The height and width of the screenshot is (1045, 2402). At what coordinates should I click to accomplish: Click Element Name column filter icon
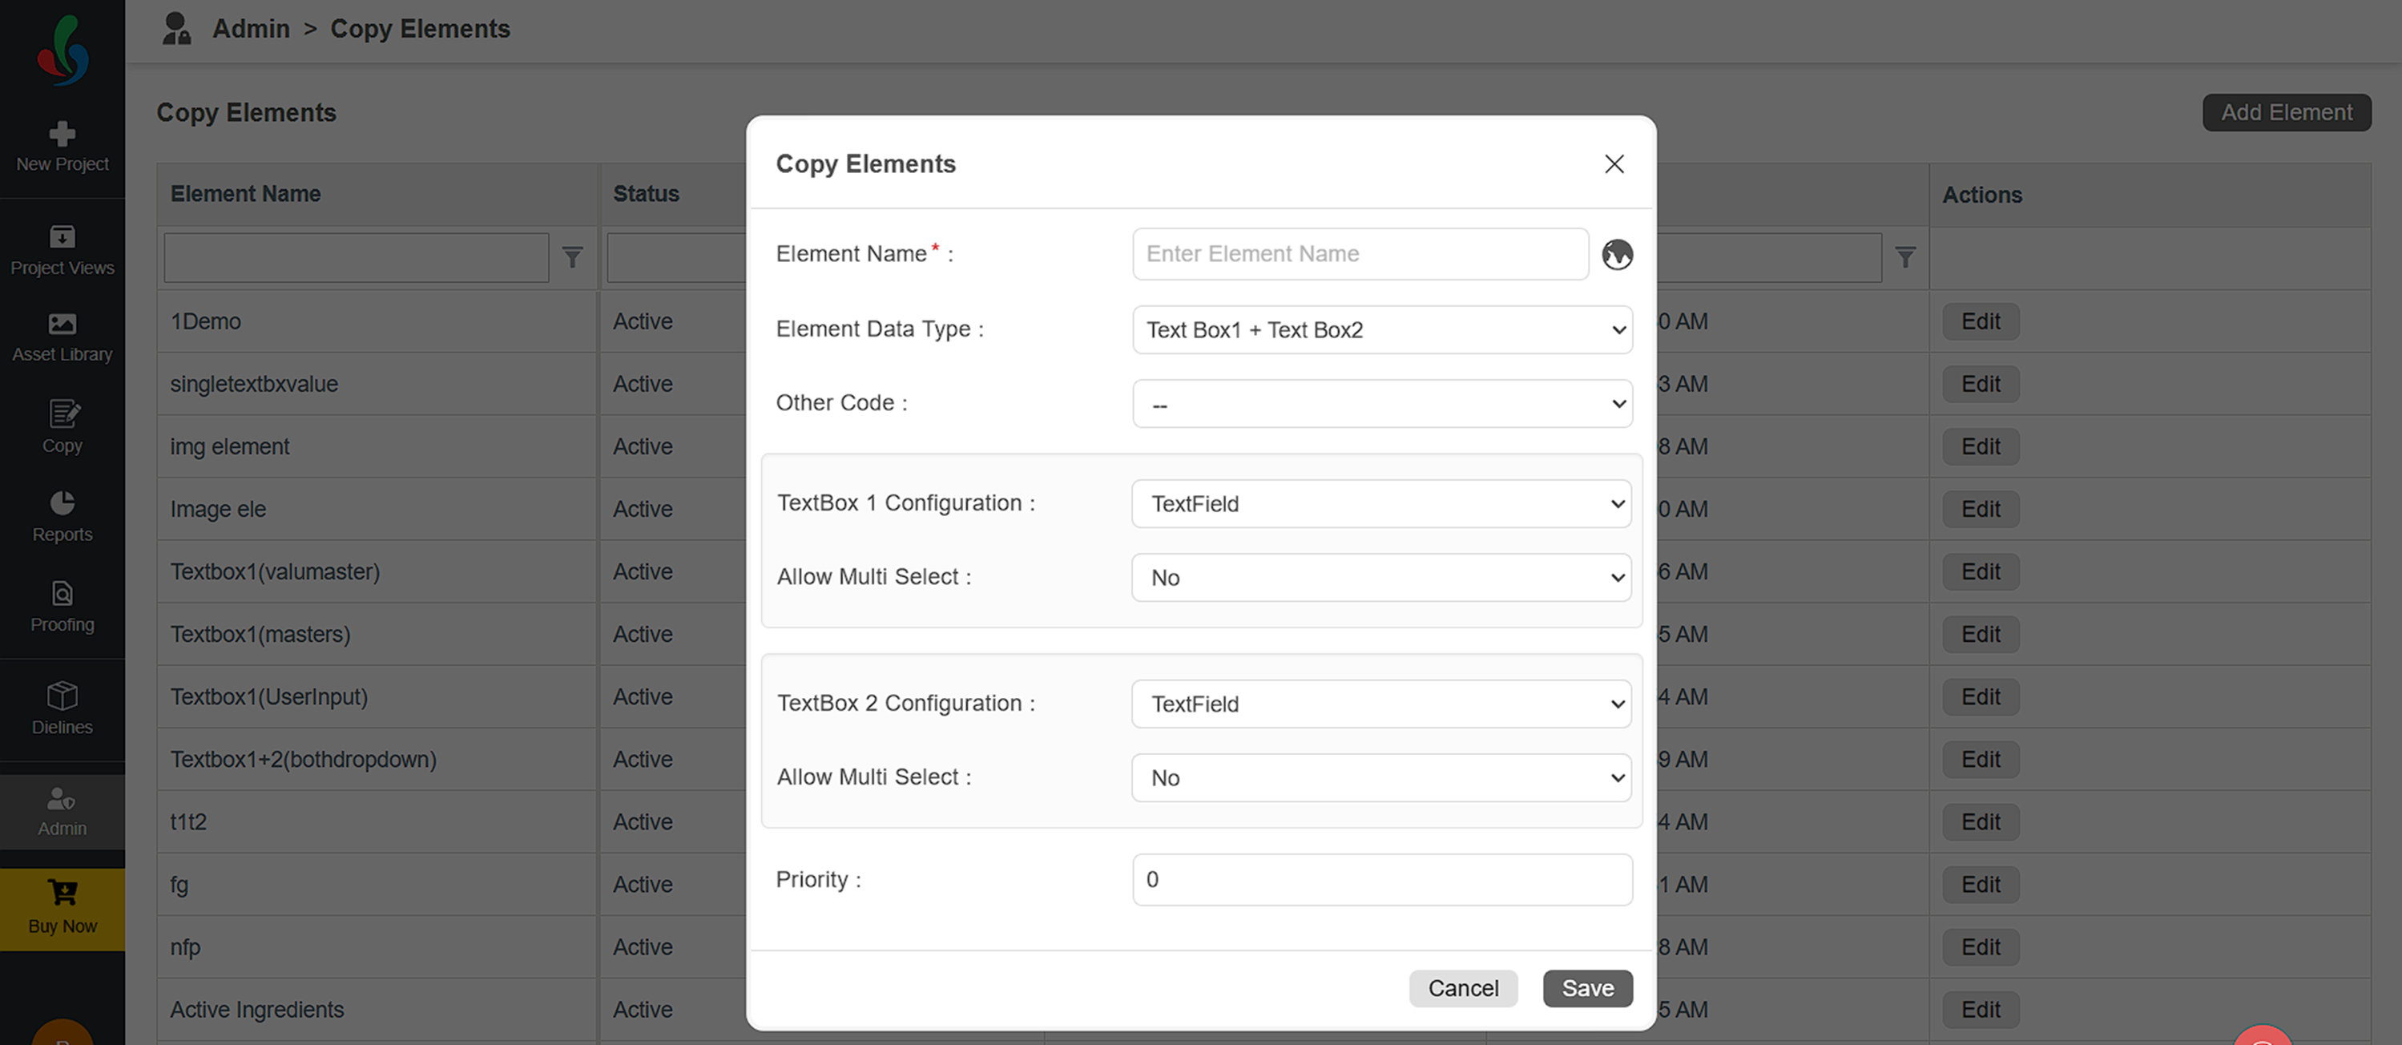573,257
